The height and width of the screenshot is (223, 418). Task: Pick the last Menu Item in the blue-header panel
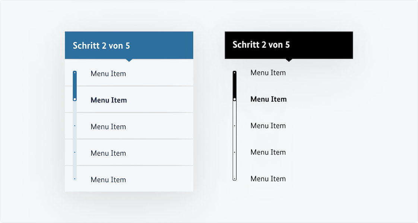[x=108, y=179]
